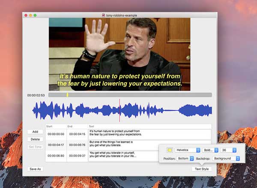The image size is (257, 188).
Task: Select end time 00:00:04:15 cell
Action: [x=77, y=134]
